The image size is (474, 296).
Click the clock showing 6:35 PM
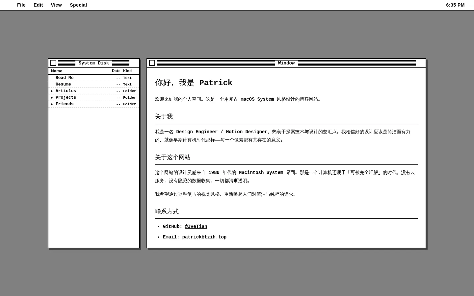(x=455, y=5)
